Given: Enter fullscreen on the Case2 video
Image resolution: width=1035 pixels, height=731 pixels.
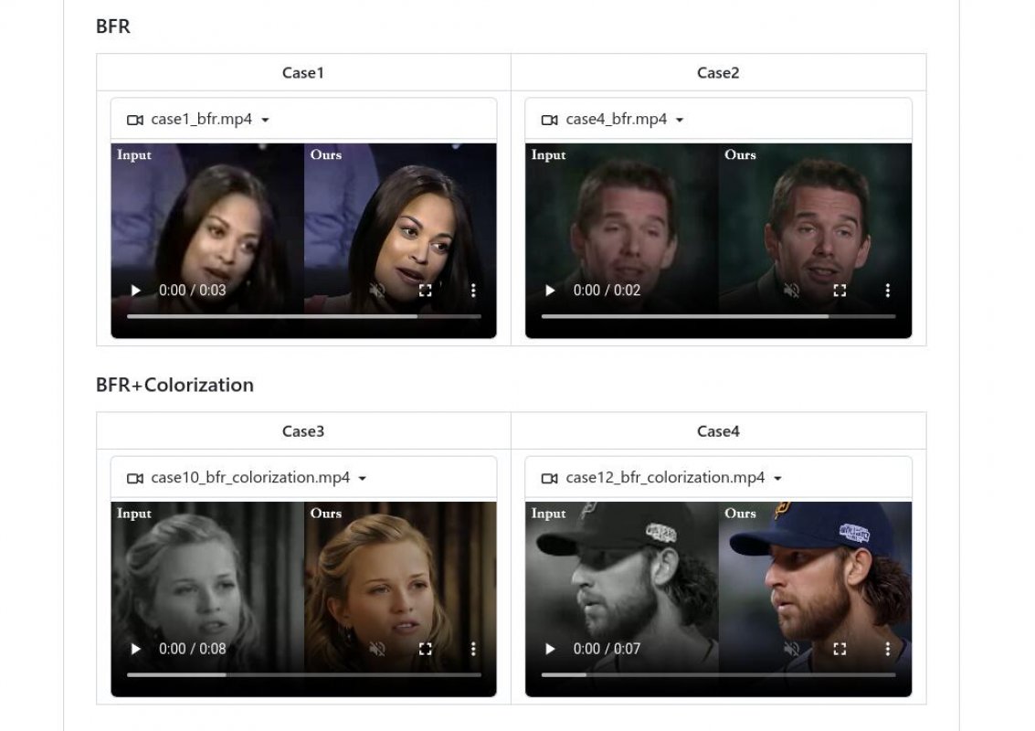Looking at the screenshot, I should pyautogui.click(x=841, y=291).
